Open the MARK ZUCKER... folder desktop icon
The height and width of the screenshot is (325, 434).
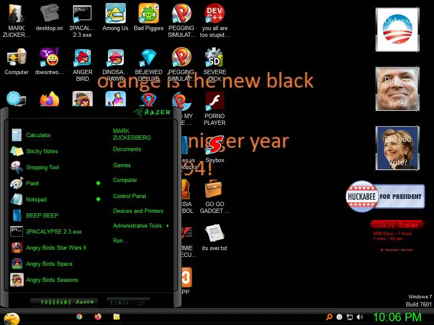(x=17, y=21)
